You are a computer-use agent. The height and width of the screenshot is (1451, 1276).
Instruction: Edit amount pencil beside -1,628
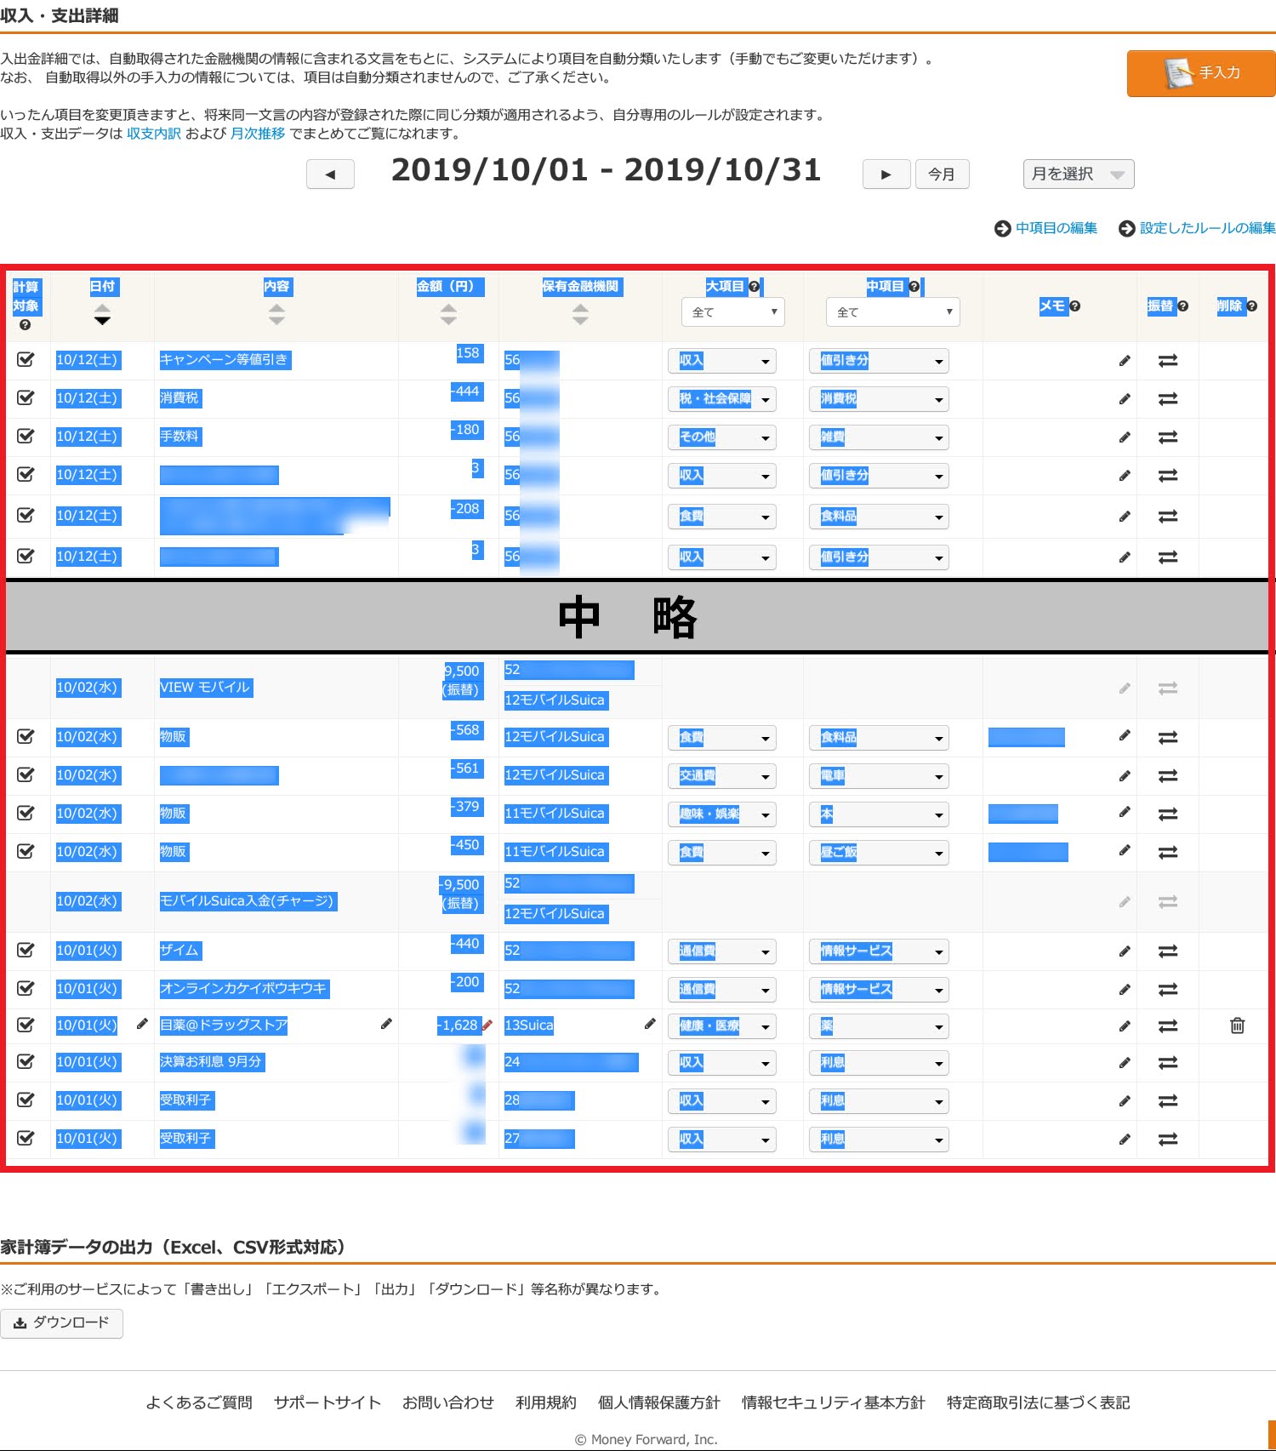tap(487, 1025)
